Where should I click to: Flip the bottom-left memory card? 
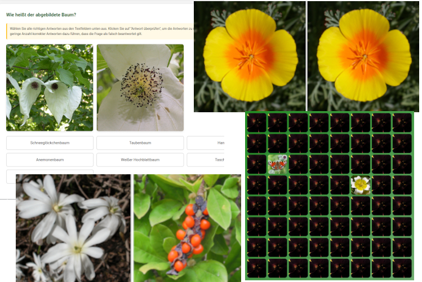tap(256, 268)
